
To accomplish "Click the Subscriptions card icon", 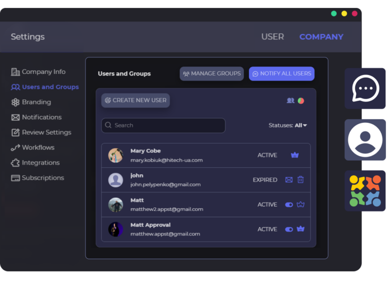I will (x=15, y=178).
